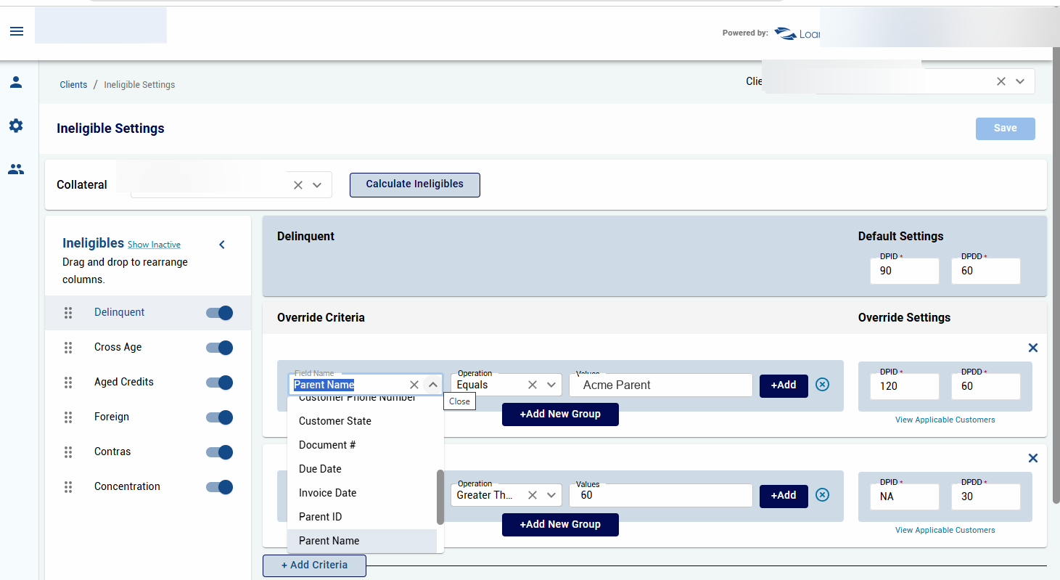
Task: Click Calculate Ineligibles button
Action: coord(415,184)
